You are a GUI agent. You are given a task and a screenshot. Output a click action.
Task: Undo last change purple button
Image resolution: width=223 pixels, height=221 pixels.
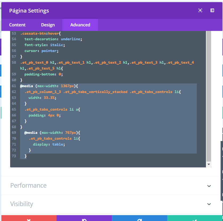coord(84,218)
